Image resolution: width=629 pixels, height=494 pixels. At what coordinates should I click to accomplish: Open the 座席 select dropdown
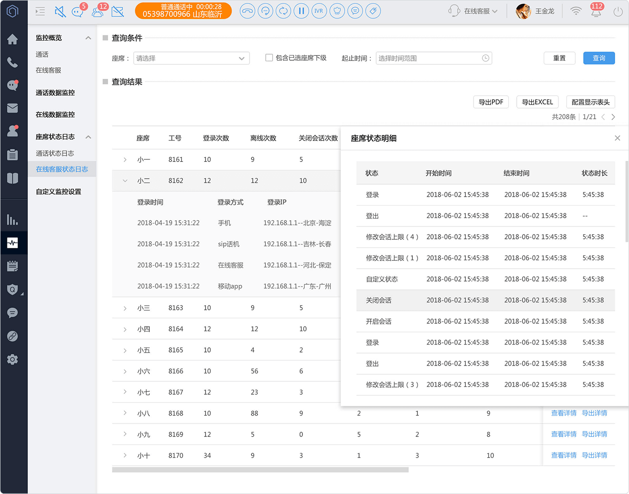192,58
